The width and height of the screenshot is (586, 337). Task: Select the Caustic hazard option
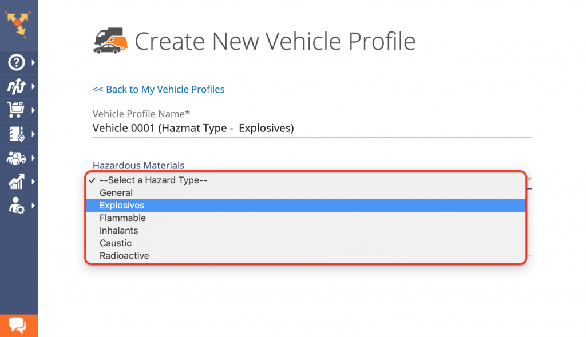[x=116, y=243]
